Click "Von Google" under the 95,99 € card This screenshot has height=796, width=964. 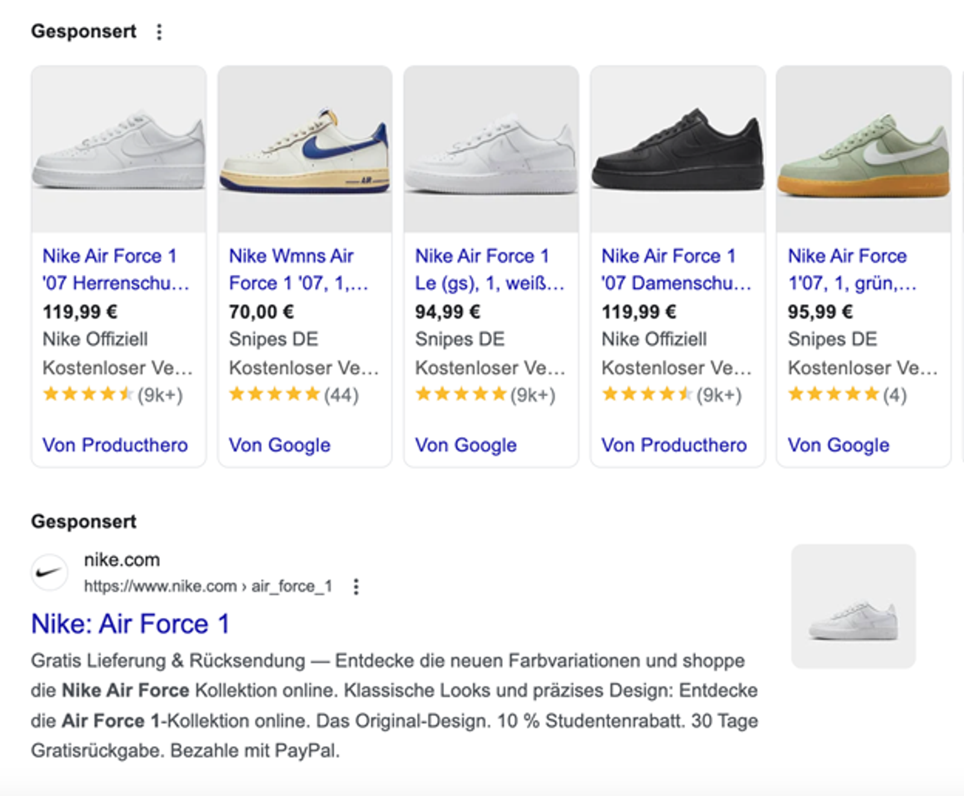839,445
